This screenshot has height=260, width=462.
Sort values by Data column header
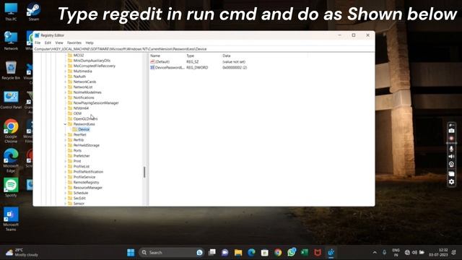[227, 56]
